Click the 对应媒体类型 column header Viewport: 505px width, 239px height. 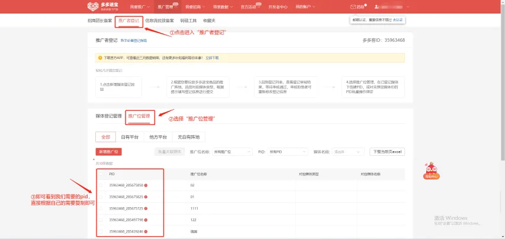click(309, 174)
